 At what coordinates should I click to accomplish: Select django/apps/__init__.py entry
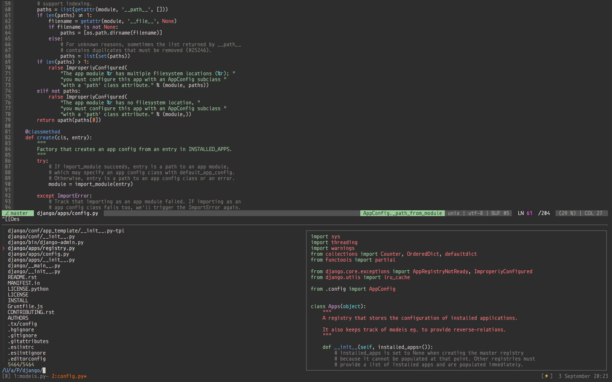pos(41,260)
